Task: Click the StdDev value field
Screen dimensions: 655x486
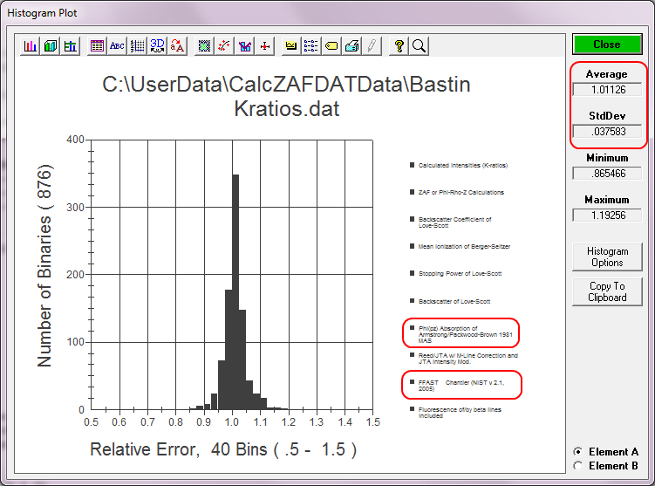Action: pyautogui.click(x=607, y=133)
